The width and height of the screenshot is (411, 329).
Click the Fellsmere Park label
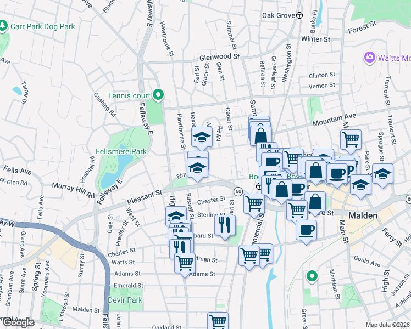click(121, 152)
